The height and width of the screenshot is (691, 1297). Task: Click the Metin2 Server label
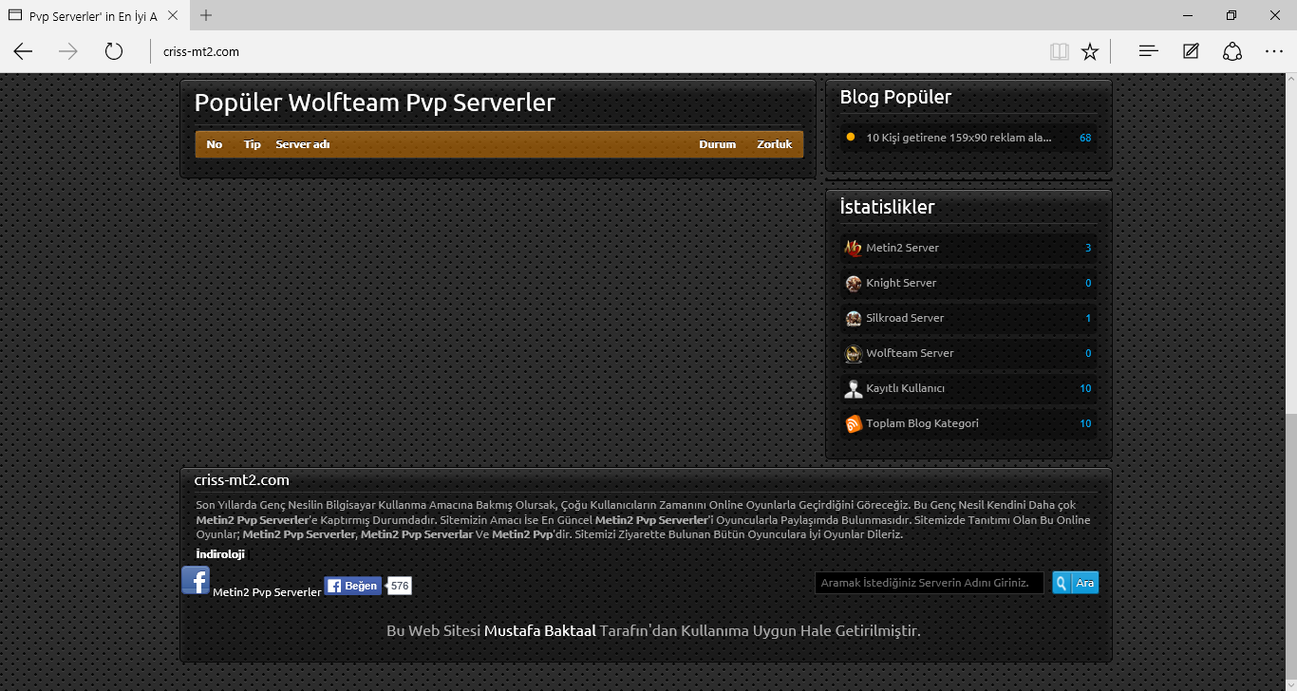(902, 248)
